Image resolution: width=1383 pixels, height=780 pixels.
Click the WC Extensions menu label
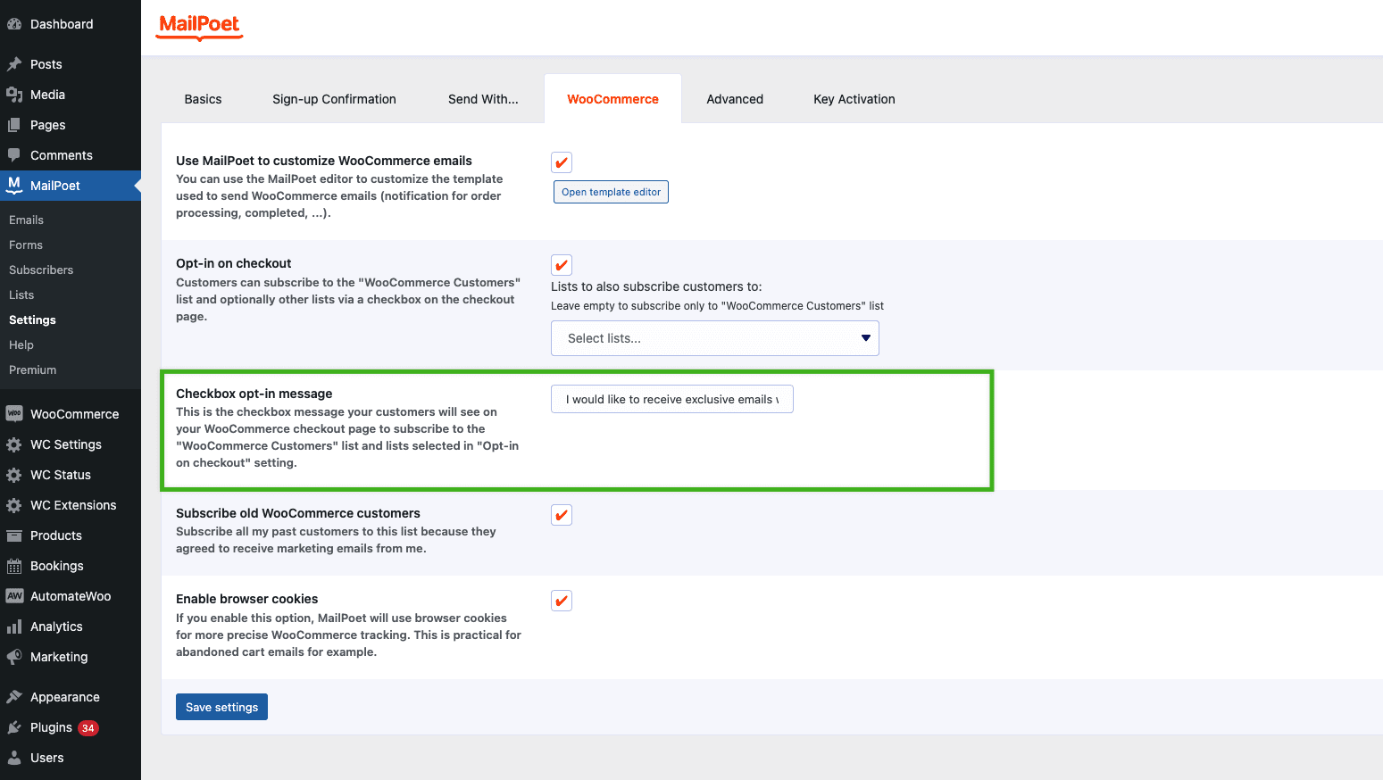73,505
